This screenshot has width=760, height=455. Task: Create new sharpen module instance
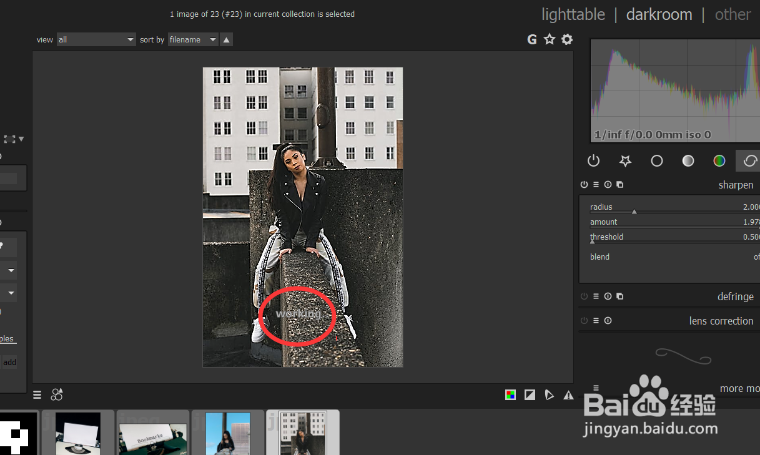pos(619,185)
